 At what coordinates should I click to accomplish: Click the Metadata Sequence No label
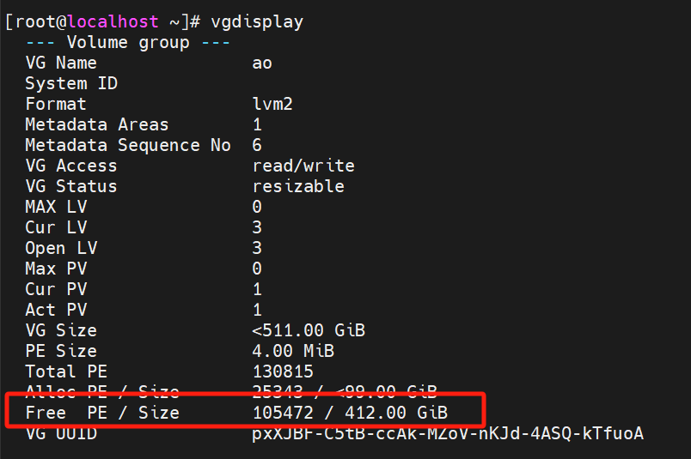128,145
